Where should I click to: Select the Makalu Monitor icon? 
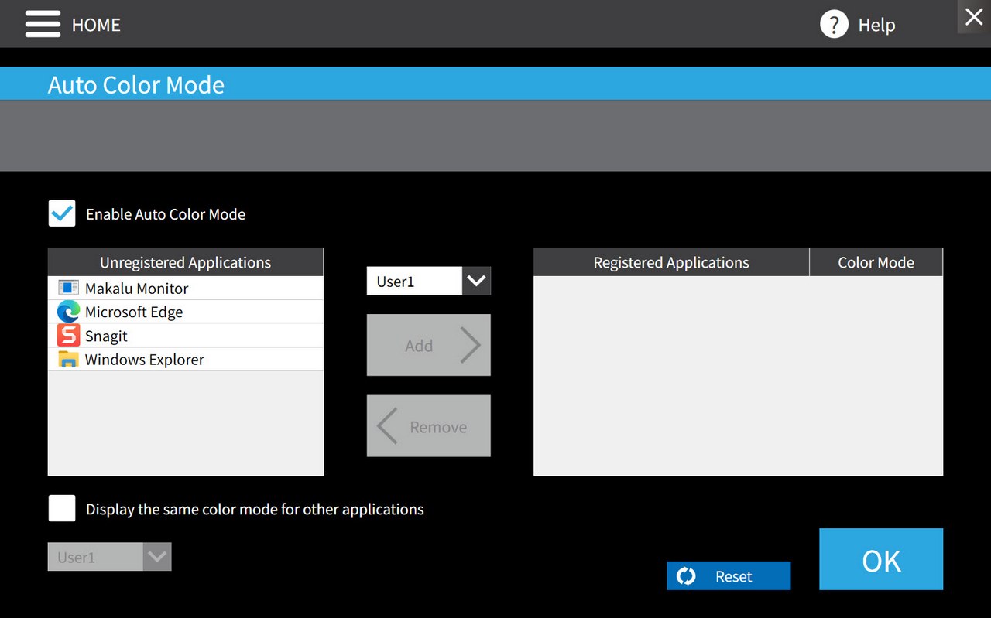click(x=69, y=288)
